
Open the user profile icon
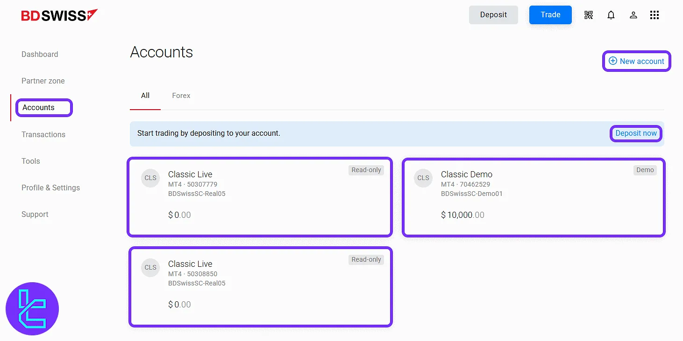point(633,15)
